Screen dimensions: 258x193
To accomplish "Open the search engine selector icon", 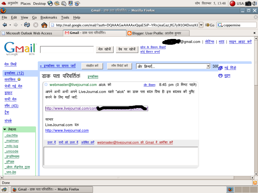I will tap(220, 25).
